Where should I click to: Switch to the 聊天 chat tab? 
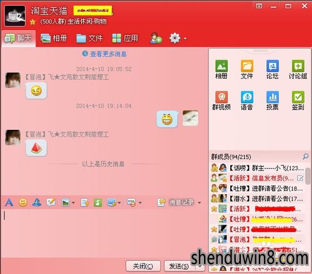(x=18, y=39)
